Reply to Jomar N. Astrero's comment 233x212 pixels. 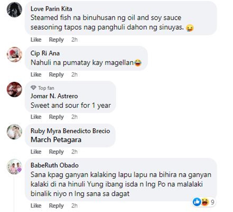point(56,117)
